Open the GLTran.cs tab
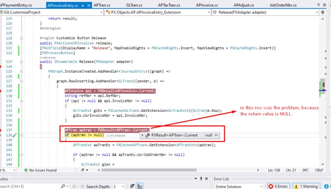331x189 pixels. tap(134, 5)
